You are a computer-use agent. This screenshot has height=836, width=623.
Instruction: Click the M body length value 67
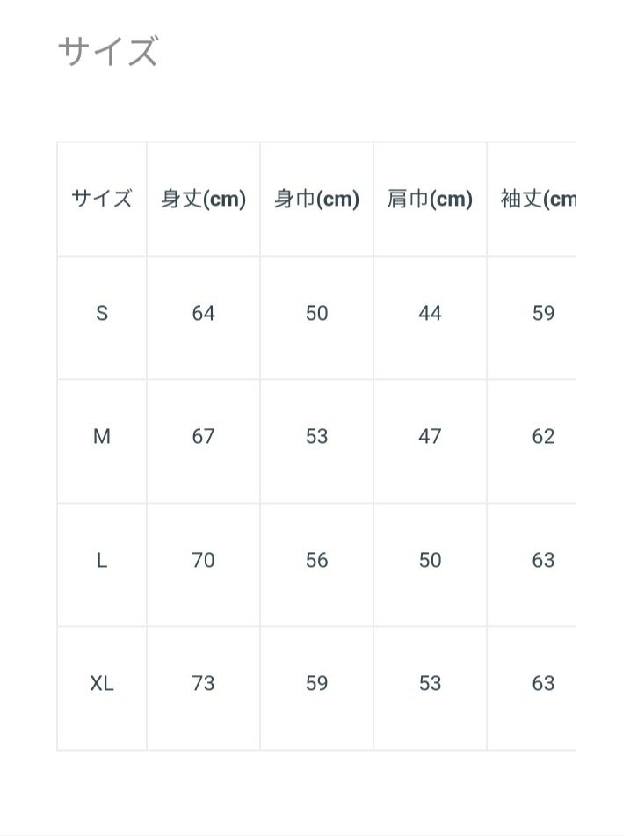[x=203, y=437]
